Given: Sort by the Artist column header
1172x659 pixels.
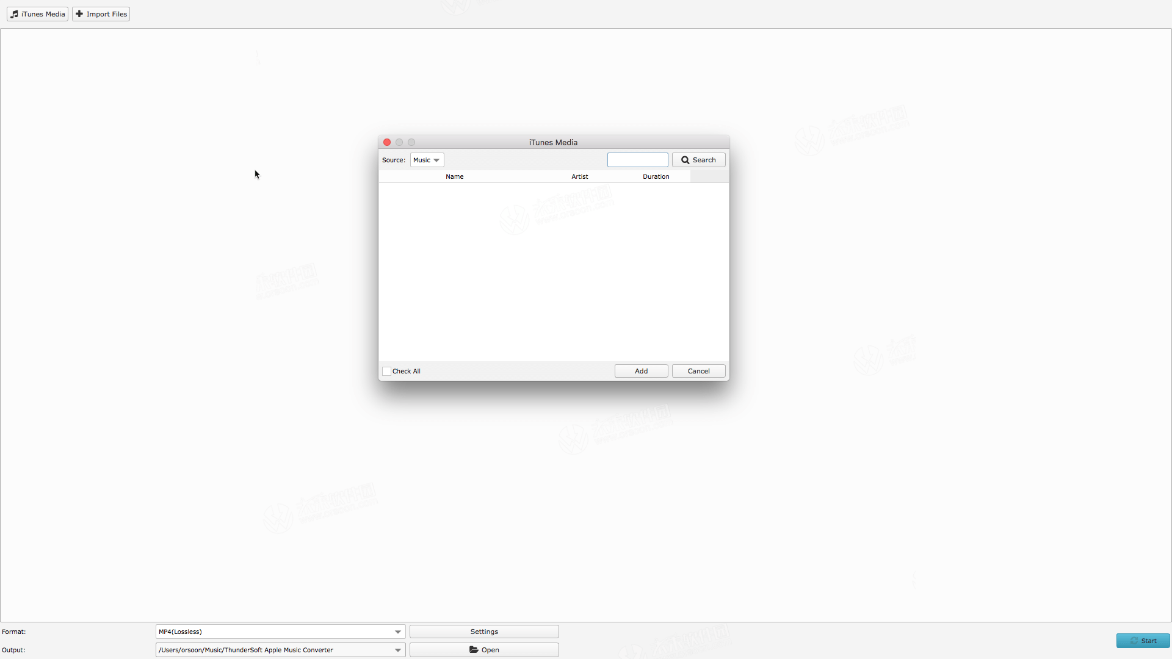Looking at the screenshot, I should [579, 176].
